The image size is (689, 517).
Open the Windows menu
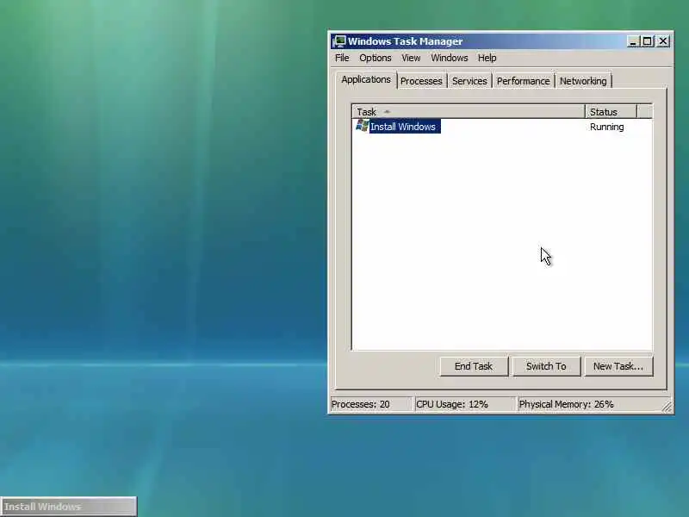coord(449,58)
